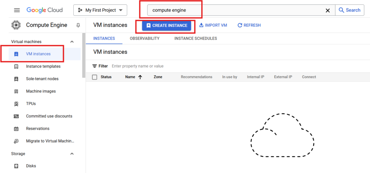Click the Refresh button
This screenshot has width=370, height=173.
(x=249, y=25)
